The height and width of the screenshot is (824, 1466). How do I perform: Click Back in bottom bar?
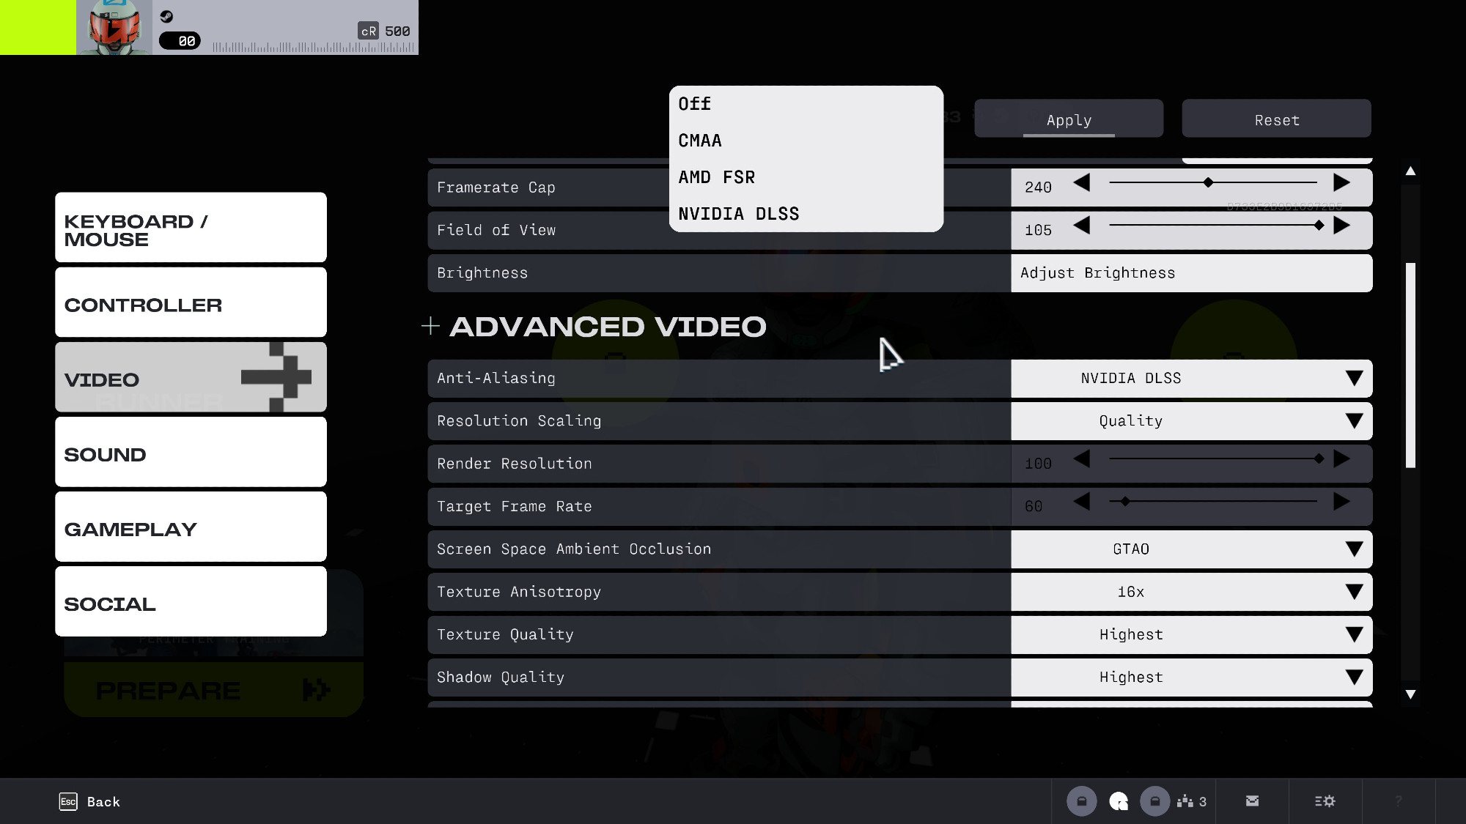pos(103,802)
